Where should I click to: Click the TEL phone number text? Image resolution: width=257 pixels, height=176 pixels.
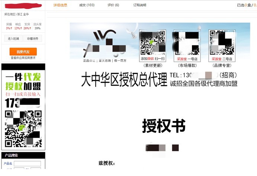coord(203,75)
